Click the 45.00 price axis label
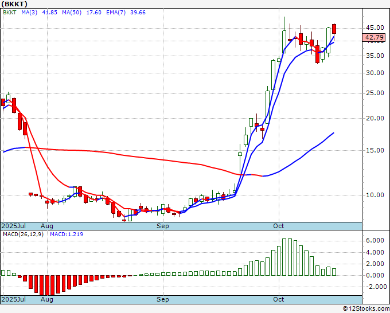The width and height of the screenshot is (390, 313). click(x=375, y=28)
